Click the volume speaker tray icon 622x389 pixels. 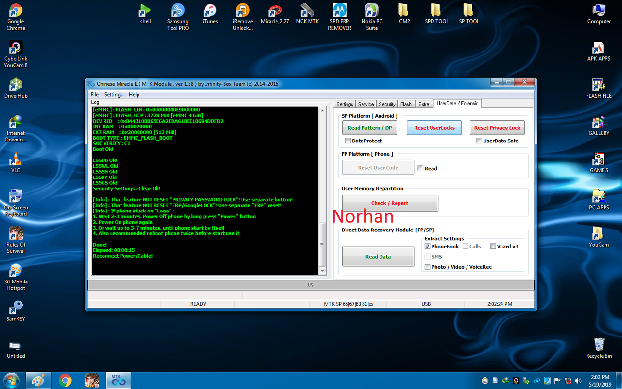(x=578, y=381)
